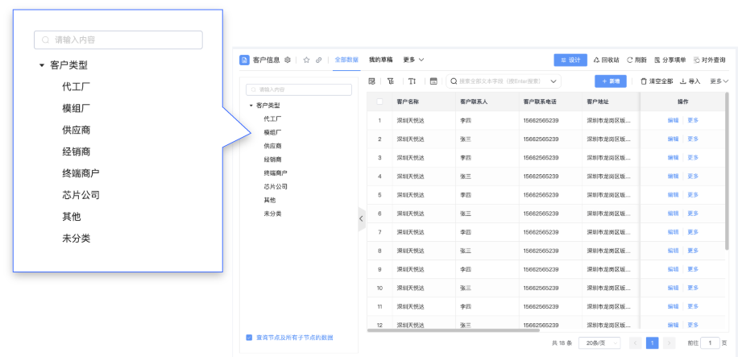This screenshot has width=738, height=357.
Task: Star the 客户信息 form as favorite
Action: pyautogui.click(x=306, y=60)
